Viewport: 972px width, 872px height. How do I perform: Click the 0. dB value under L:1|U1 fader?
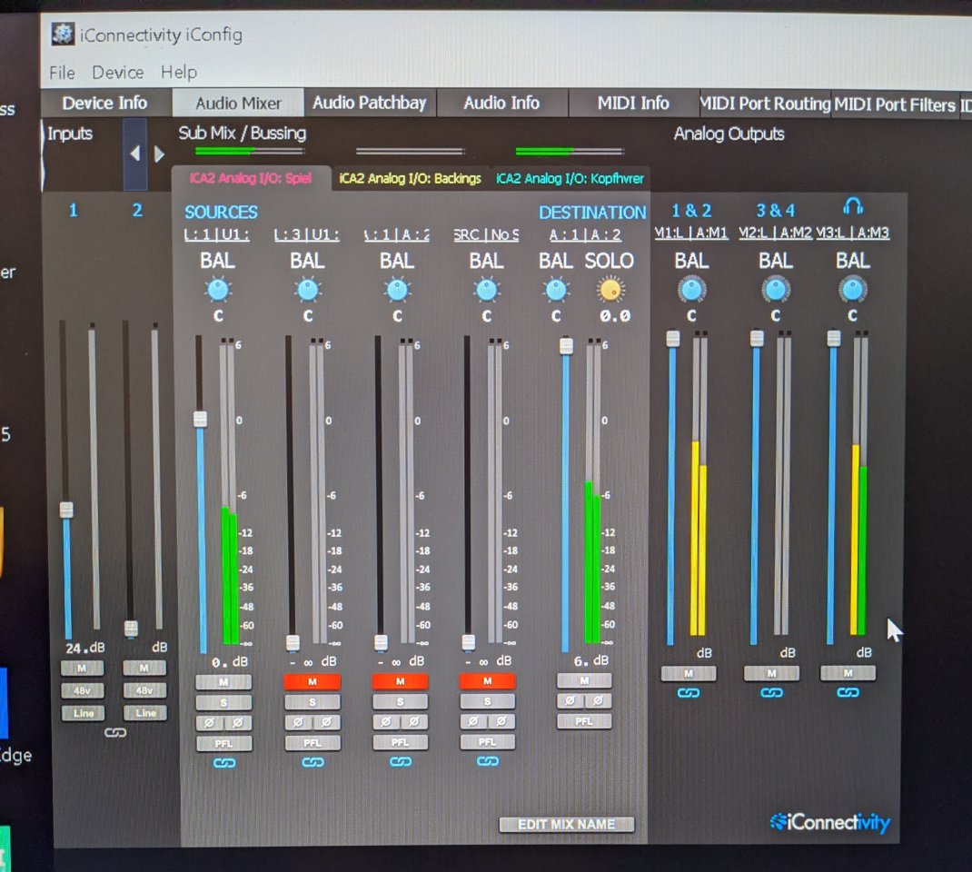pos(229,662)
